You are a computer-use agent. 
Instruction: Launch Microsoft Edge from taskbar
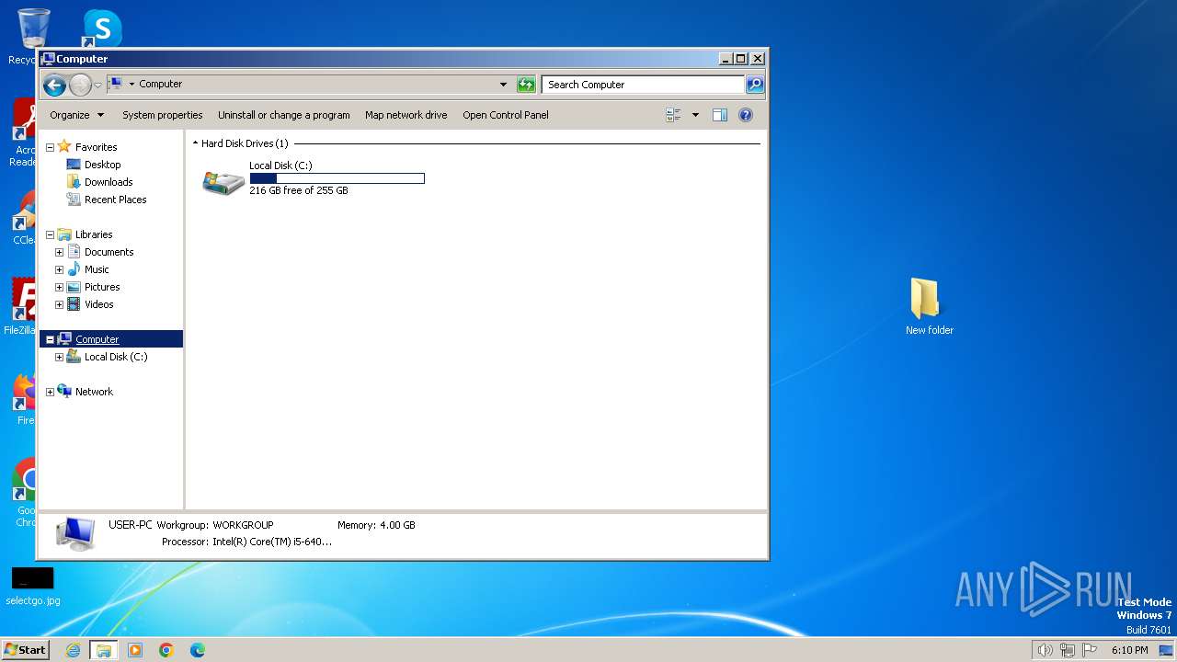point(198,650)
